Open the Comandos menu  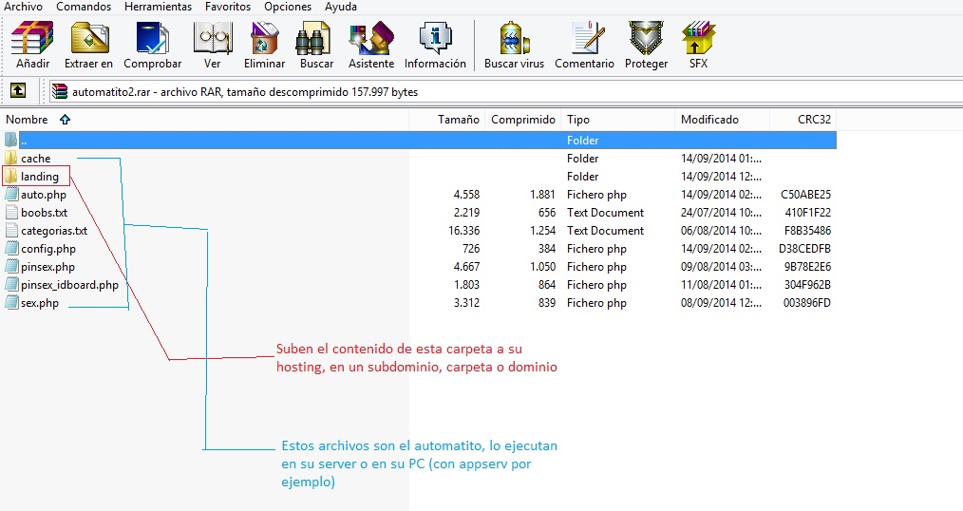click(x=84, y=7)
